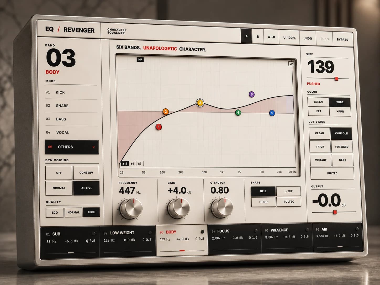Switch to preset slot A

pyautogui.click(x=246, y=36)
